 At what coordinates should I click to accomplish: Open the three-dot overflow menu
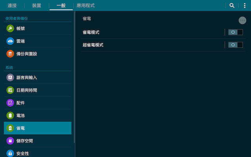point(245,5)
